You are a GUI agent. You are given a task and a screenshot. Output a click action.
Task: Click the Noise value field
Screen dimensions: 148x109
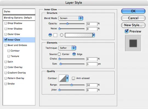tap(92, 29)
